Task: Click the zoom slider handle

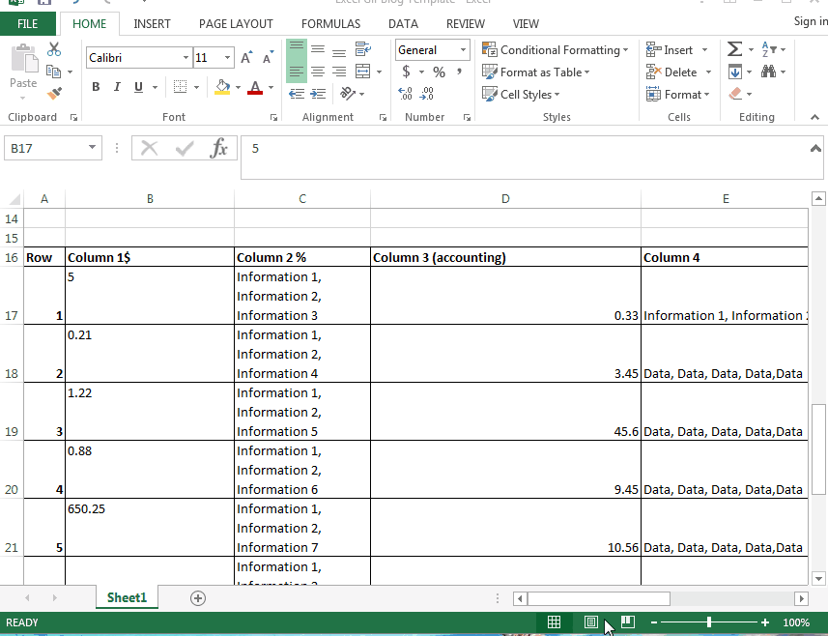Action: point(709,622)
